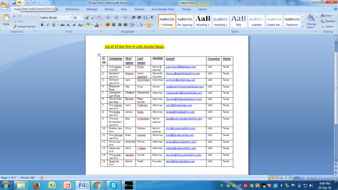Open the Table Tools Layout tab

(202, 9)
